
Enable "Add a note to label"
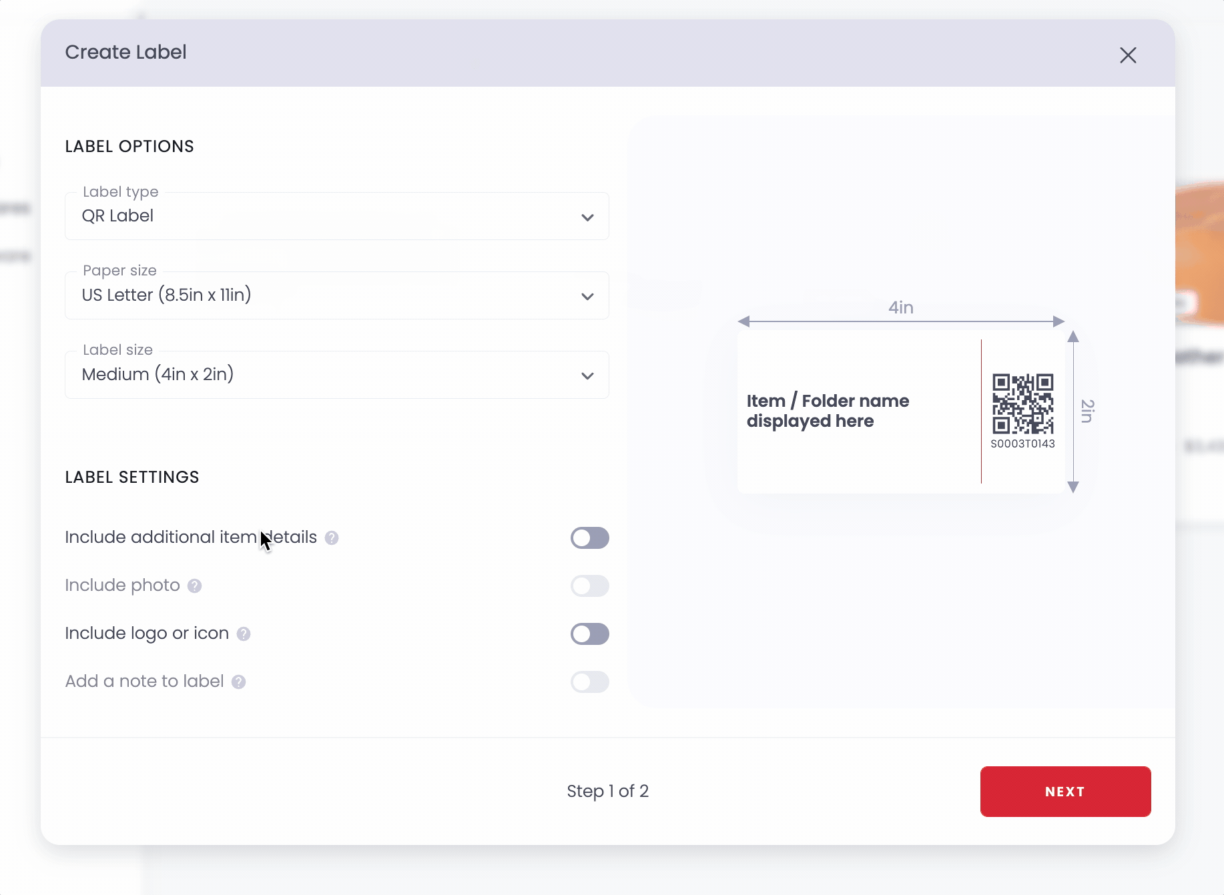[589, 682]
